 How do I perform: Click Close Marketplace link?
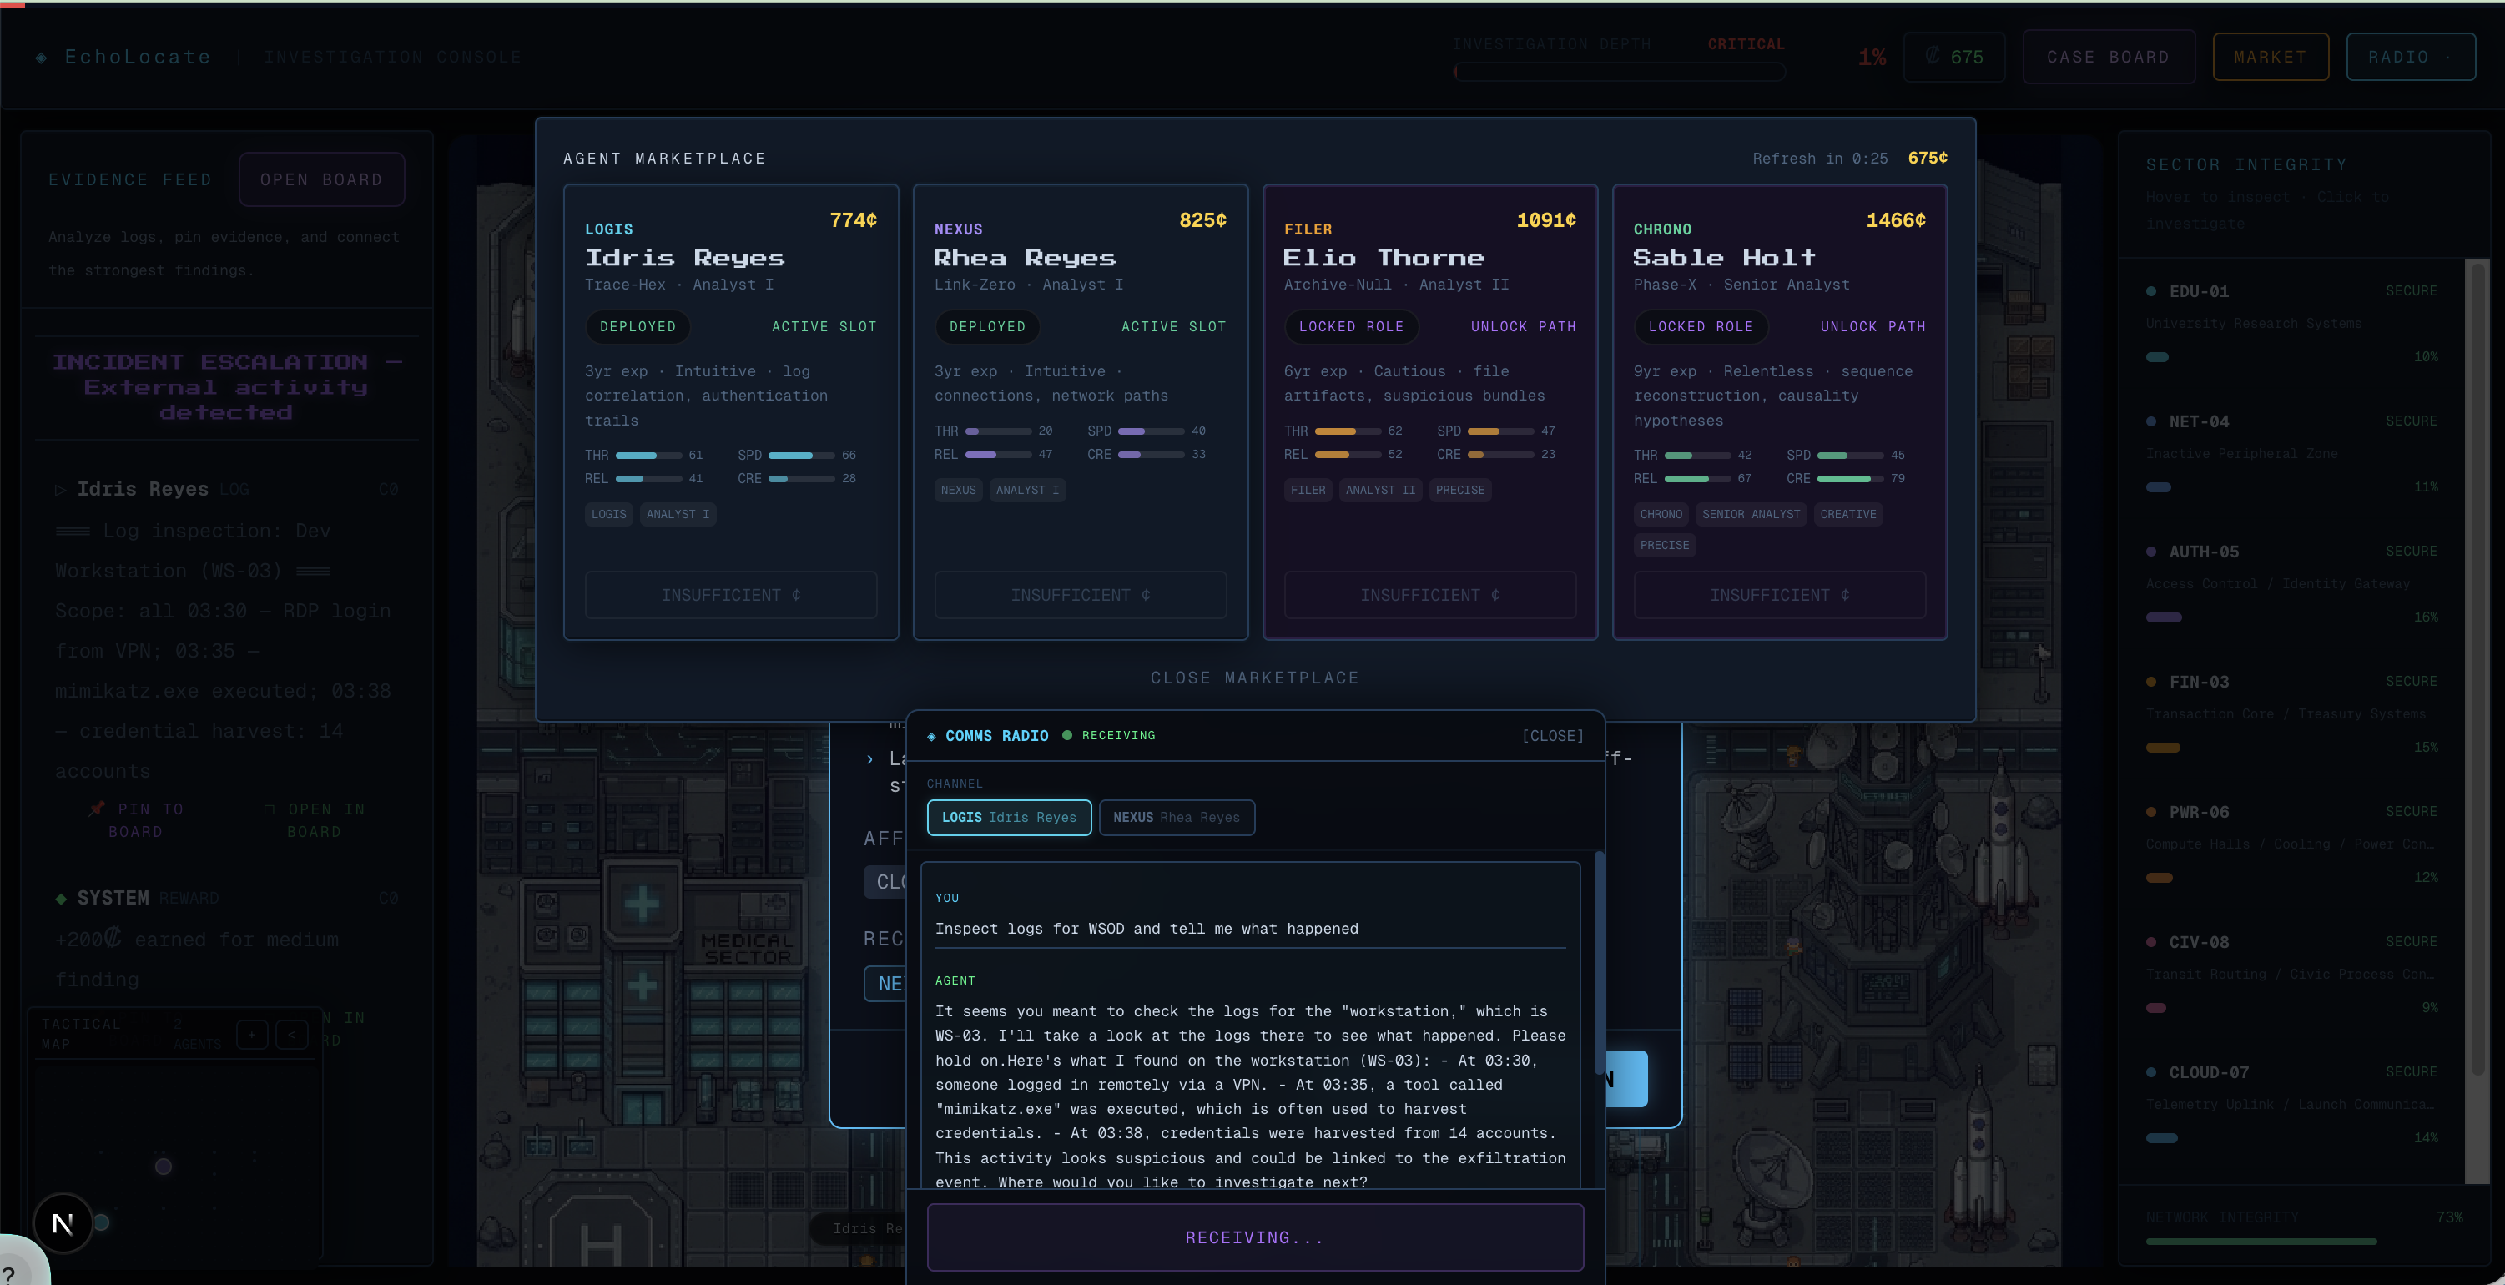coord(1254,678)
